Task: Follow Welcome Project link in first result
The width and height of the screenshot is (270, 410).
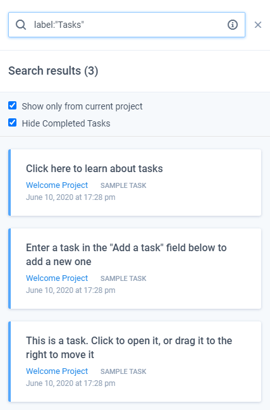Action: point(57,185)
